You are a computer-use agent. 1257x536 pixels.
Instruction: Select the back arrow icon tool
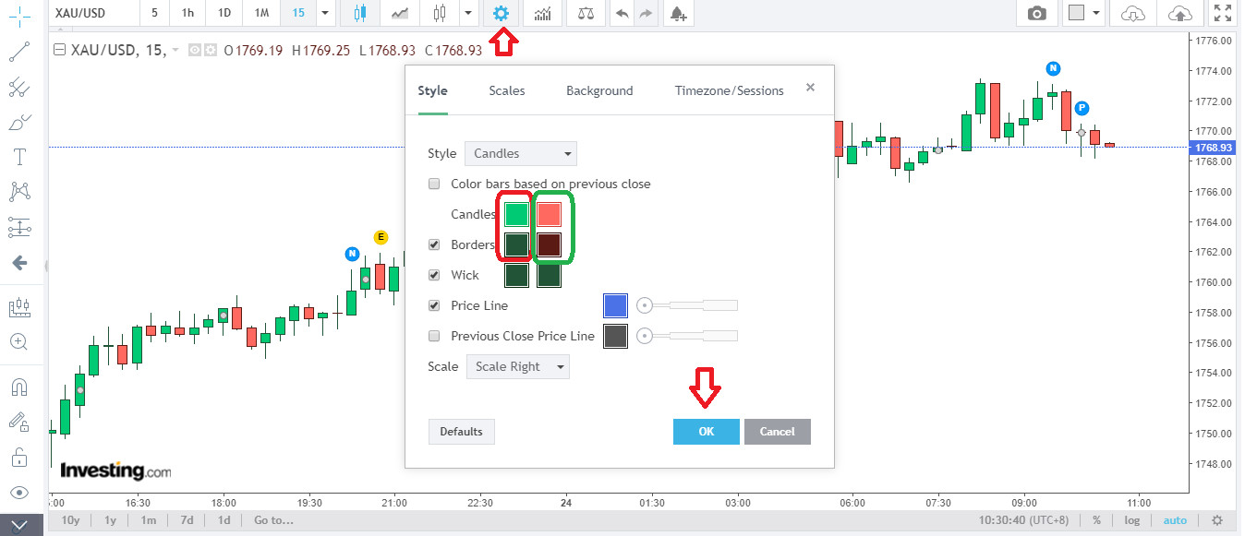point(20,263)
